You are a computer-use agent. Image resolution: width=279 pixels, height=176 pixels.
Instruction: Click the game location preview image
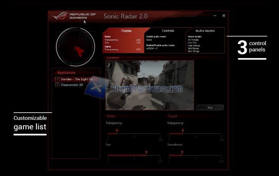click(x=158, y=79)
